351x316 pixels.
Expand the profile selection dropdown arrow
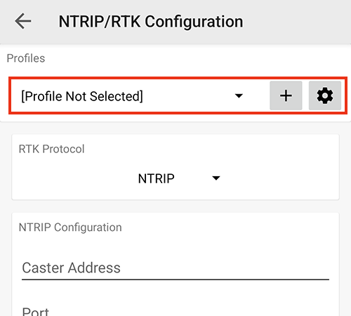tap(239, 96)
